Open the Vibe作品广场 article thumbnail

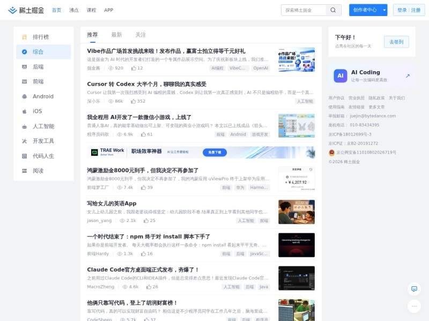pos(297,59)
